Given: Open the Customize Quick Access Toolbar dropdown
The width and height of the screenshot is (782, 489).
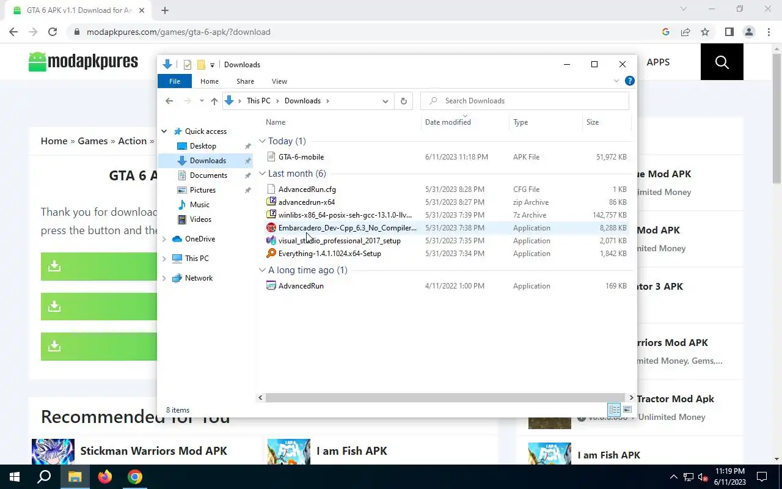Looking at the screenshot, I should tap(212, 65).
